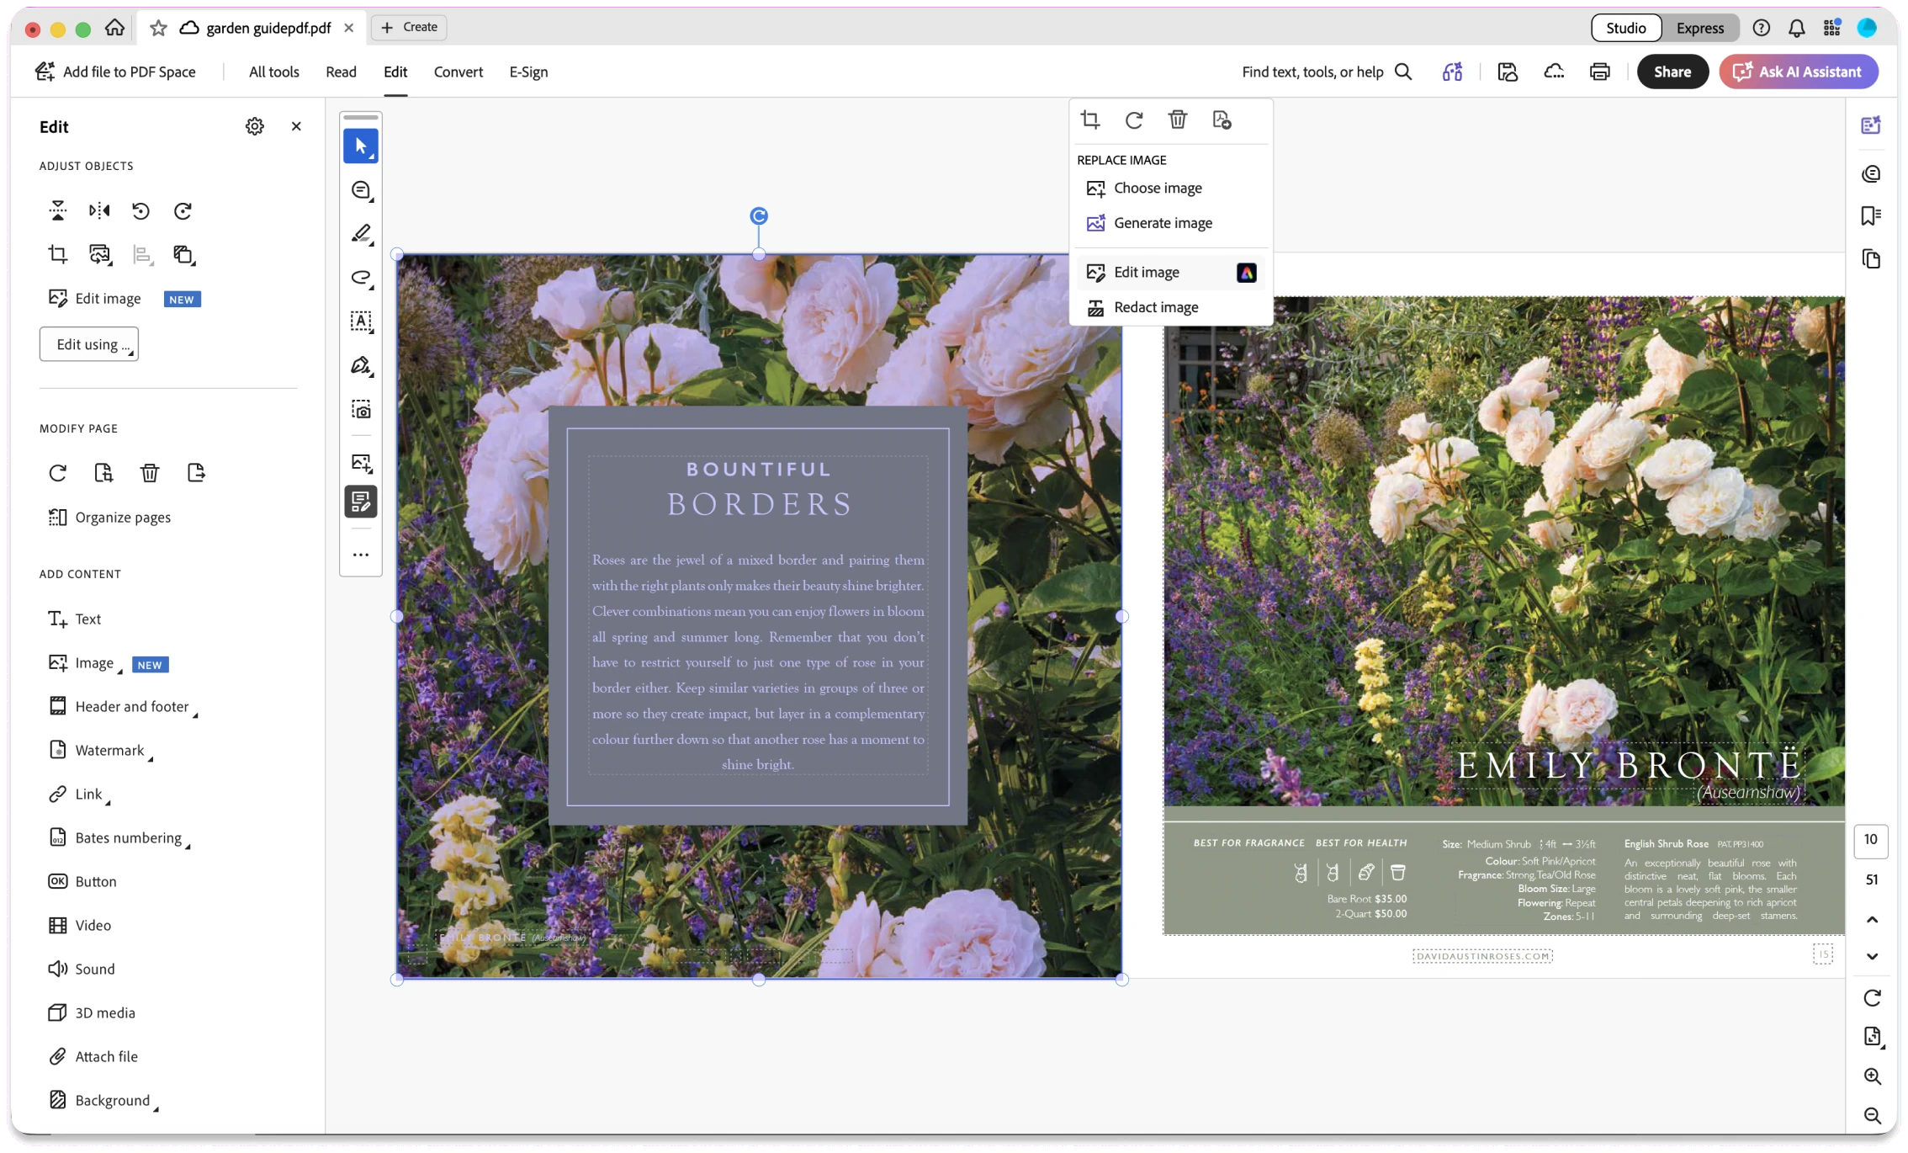Select Generate image option
Viewport: 1908px width, 1153px height.
tap(1171, 223)
